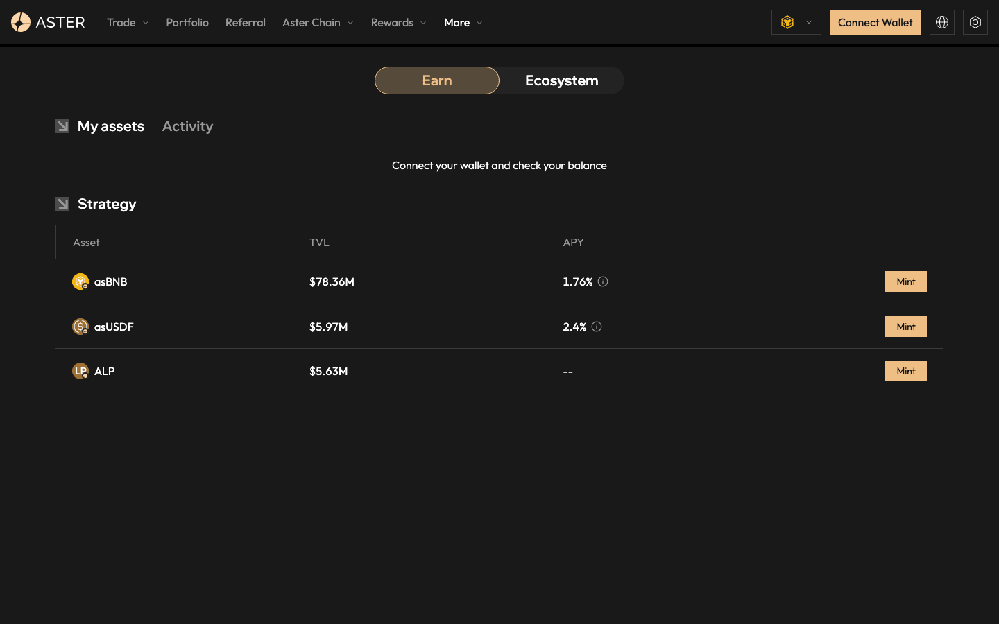Click the TVL column header
Screen dimensions: 999x624
tap(319, 242)
